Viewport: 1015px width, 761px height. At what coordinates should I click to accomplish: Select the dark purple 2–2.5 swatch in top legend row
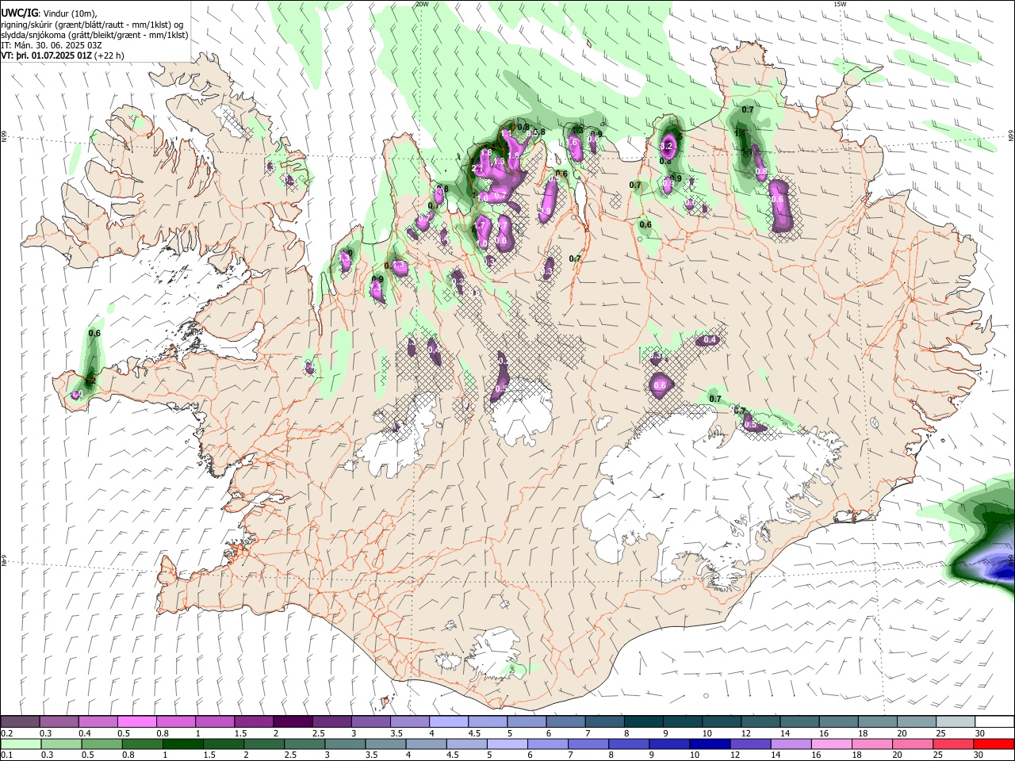[x=293, y=722]
